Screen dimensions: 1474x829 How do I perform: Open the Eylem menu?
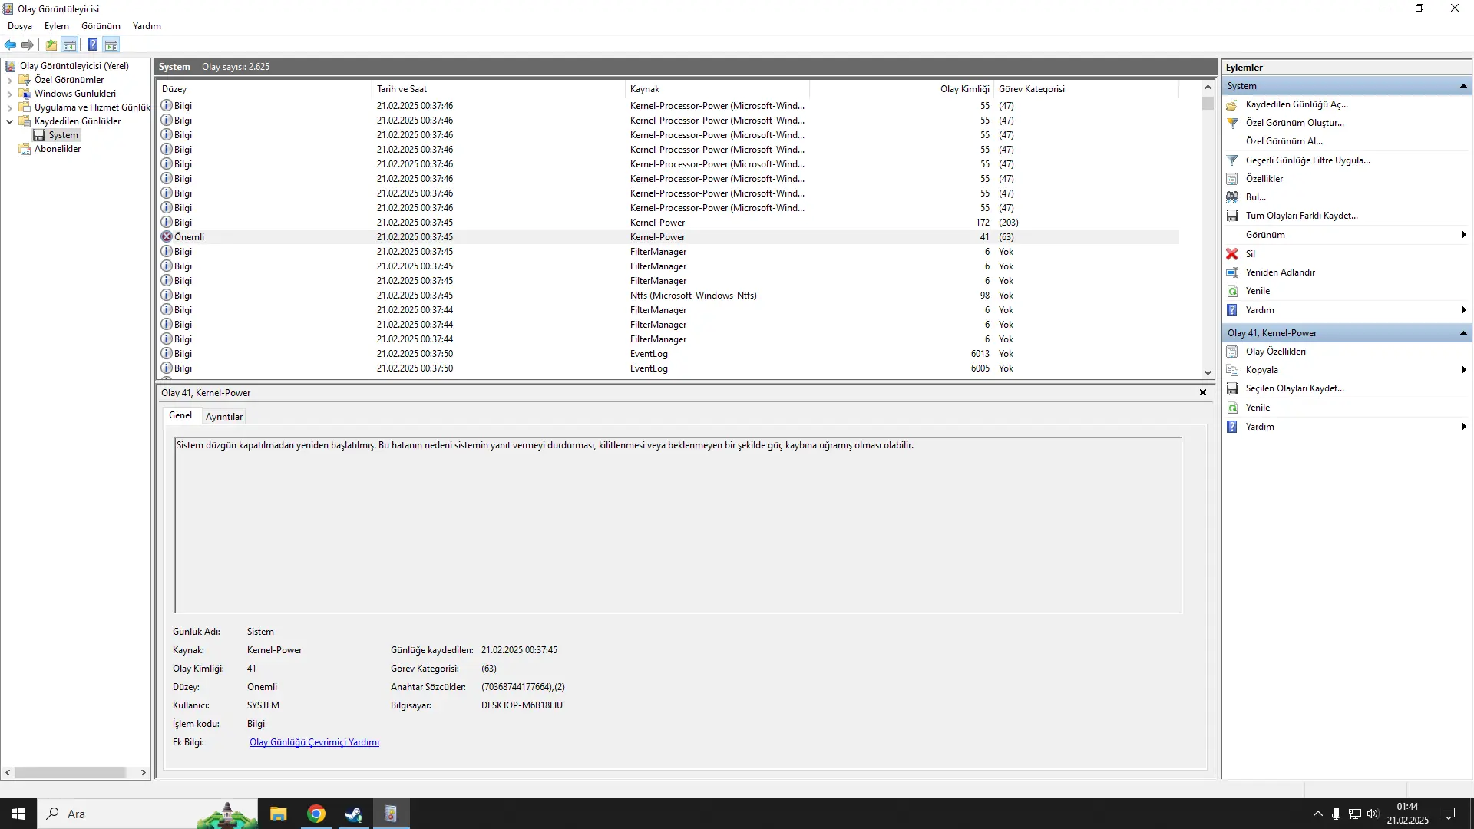57,26
